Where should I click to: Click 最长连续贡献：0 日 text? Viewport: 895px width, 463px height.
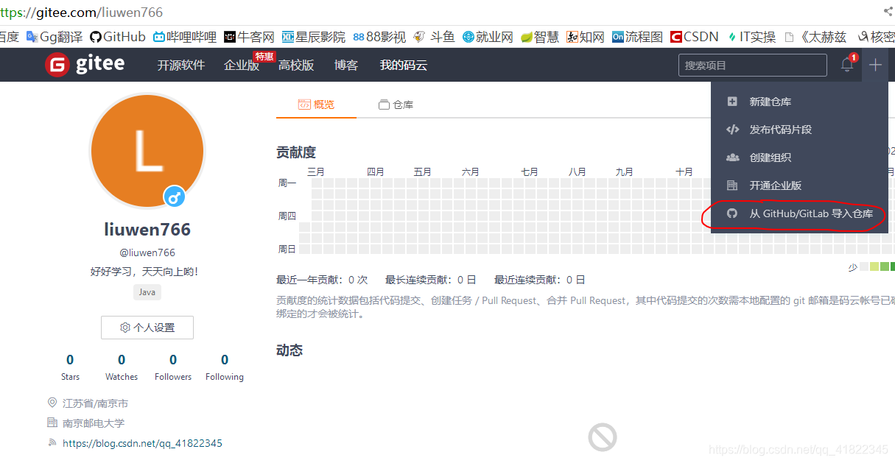(431, 280)
